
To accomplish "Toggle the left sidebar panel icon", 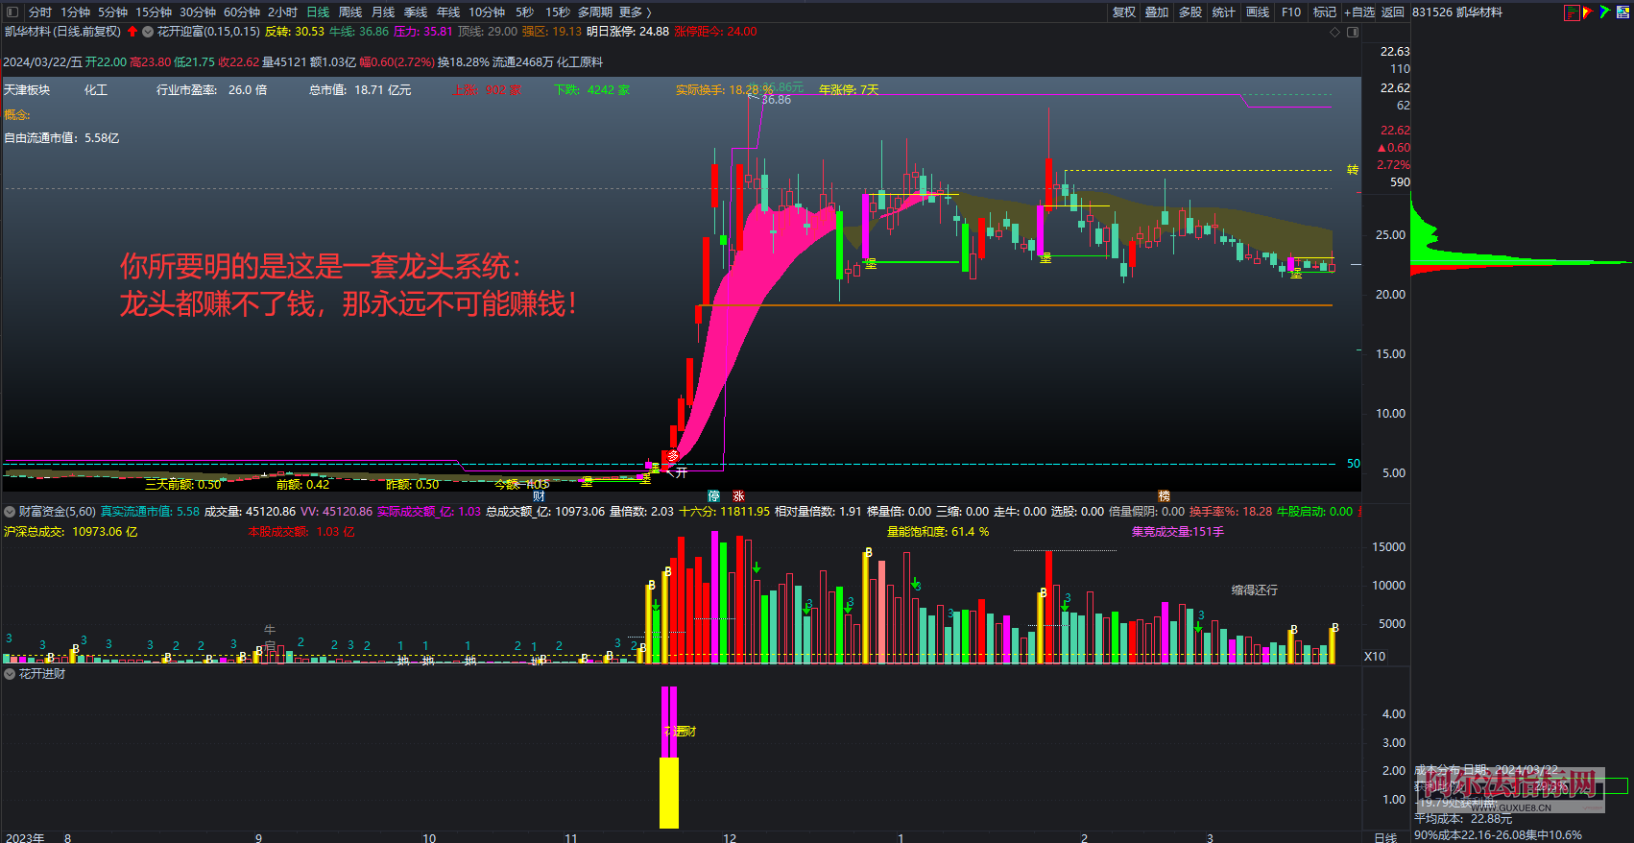I will 12,12.
